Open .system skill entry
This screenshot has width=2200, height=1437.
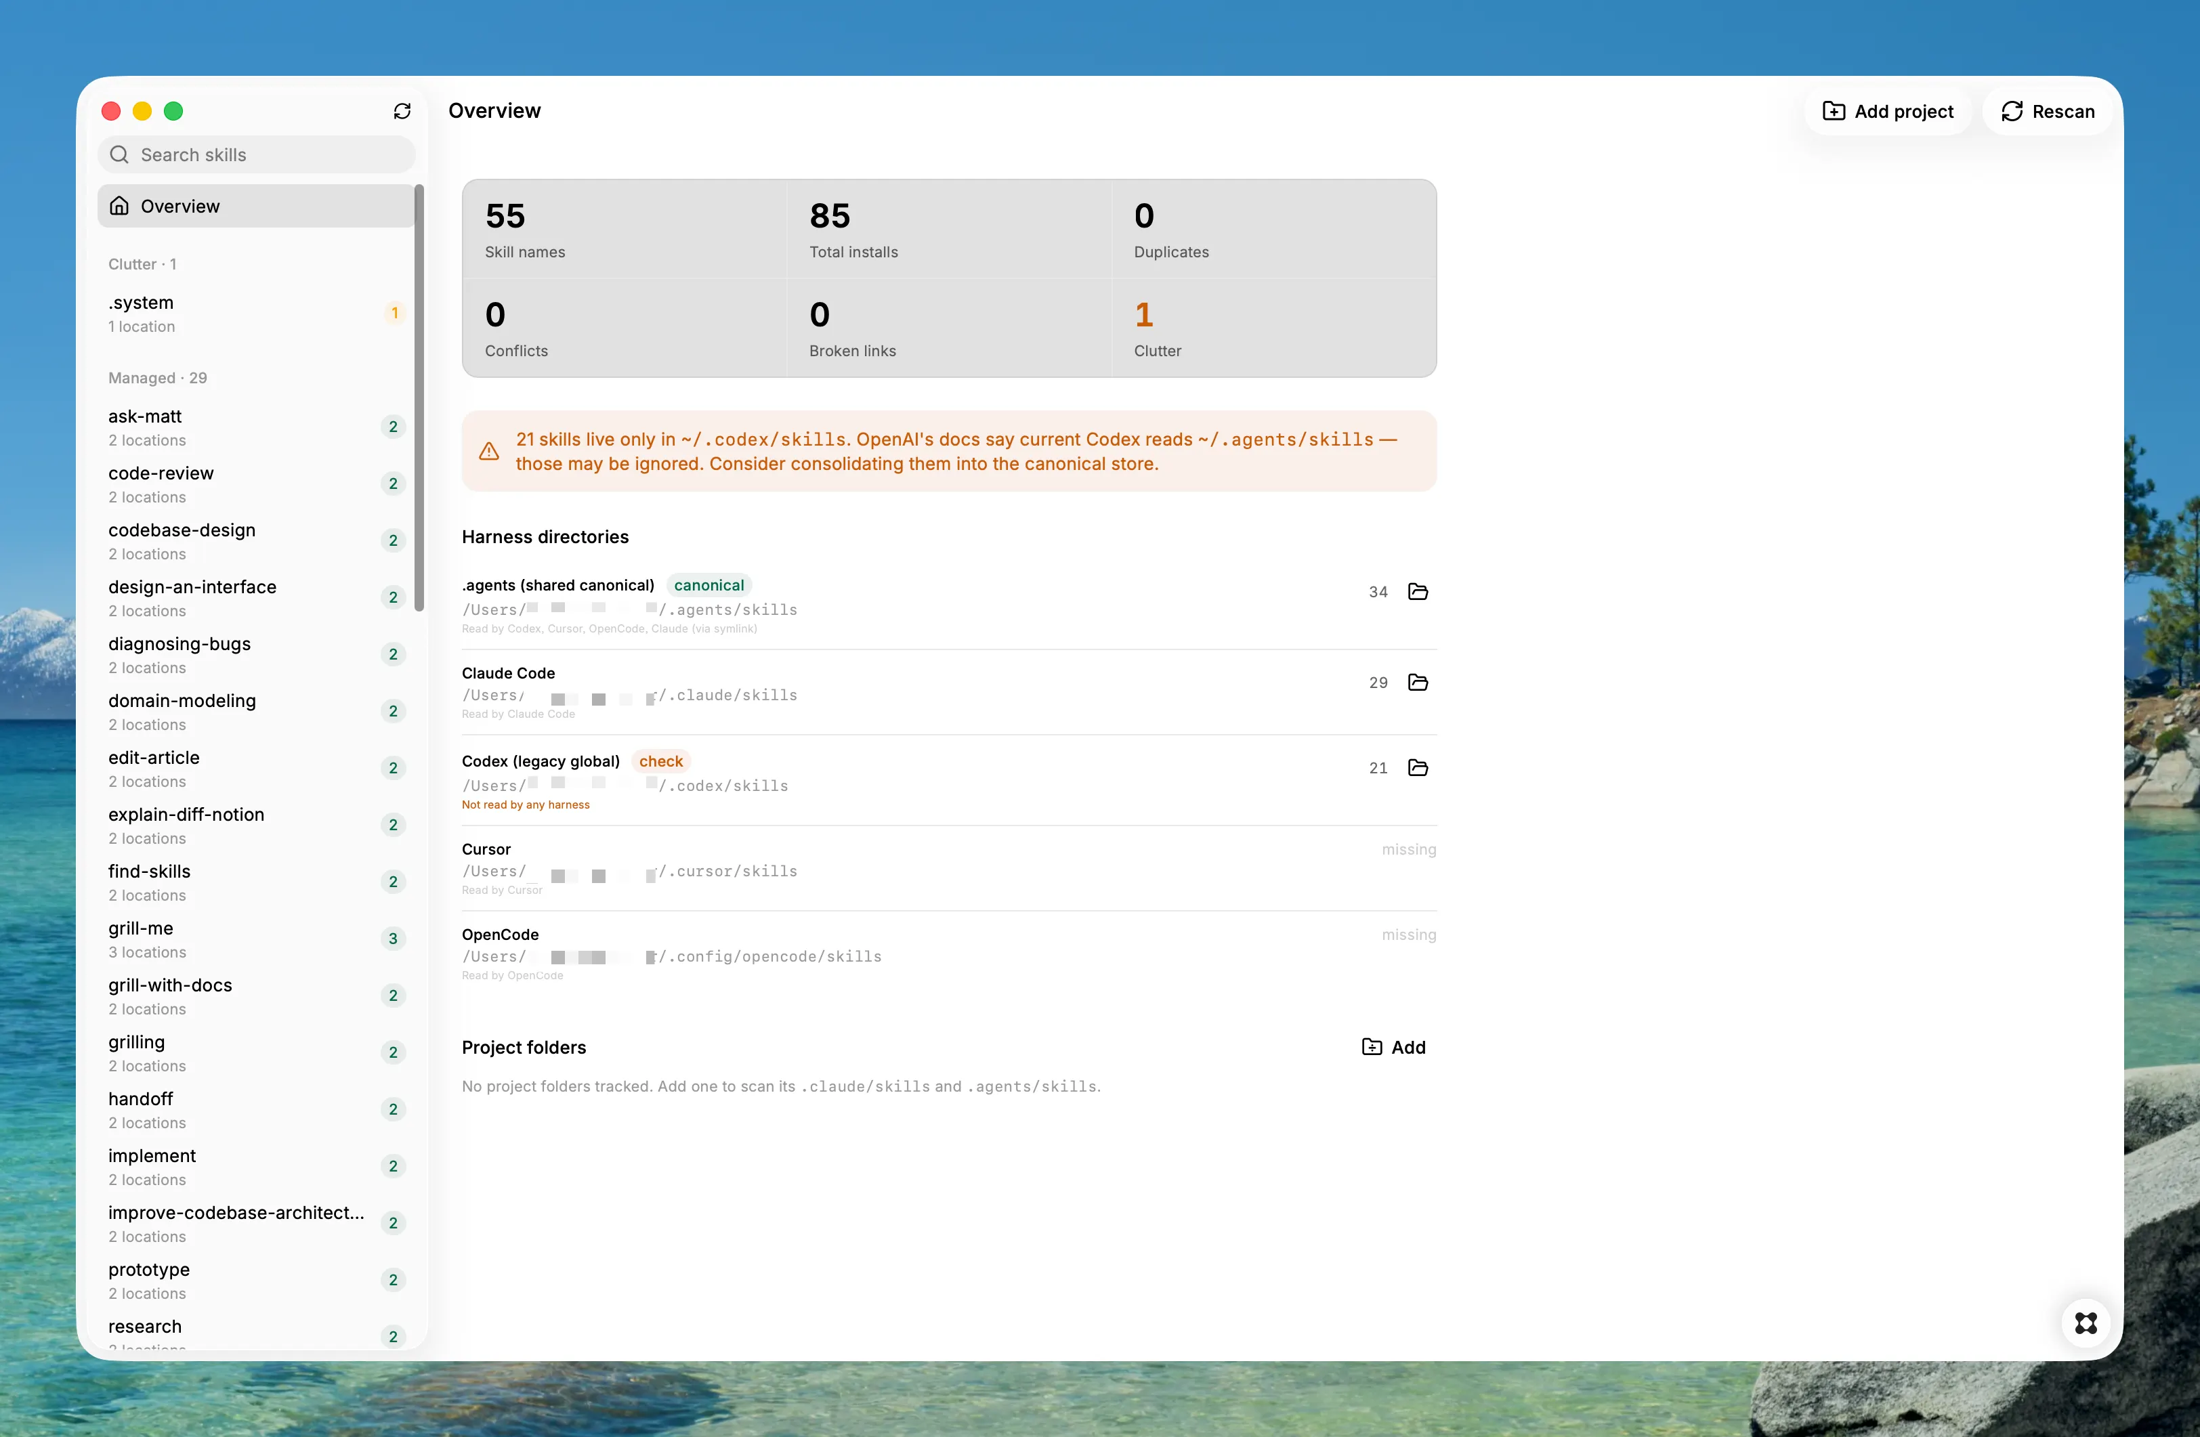pos(256,314)
